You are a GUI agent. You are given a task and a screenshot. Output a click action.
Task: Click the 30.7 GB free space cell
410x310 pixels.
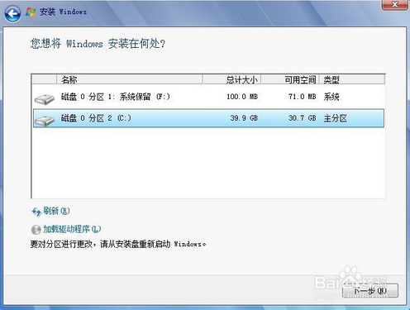tap(303, 118)
